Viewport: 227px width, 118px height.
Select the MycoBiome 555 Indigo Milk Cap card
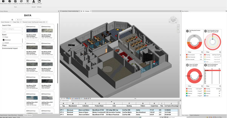pos(32,32)
